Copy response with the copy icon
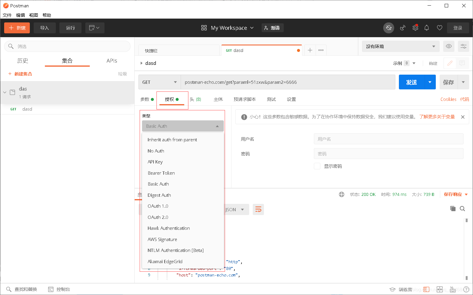 pos(453,209)
